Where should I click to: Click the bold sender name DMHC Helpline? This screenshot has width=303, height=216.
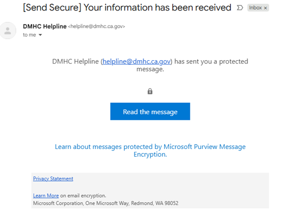coord(45,26)
